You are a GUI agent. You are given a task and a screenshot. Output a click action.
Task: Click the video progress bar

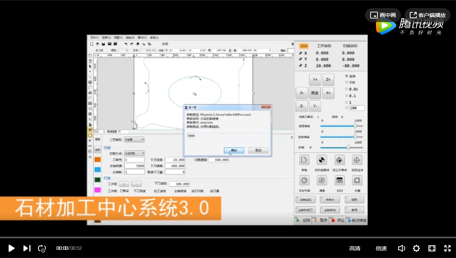point(228,237)
